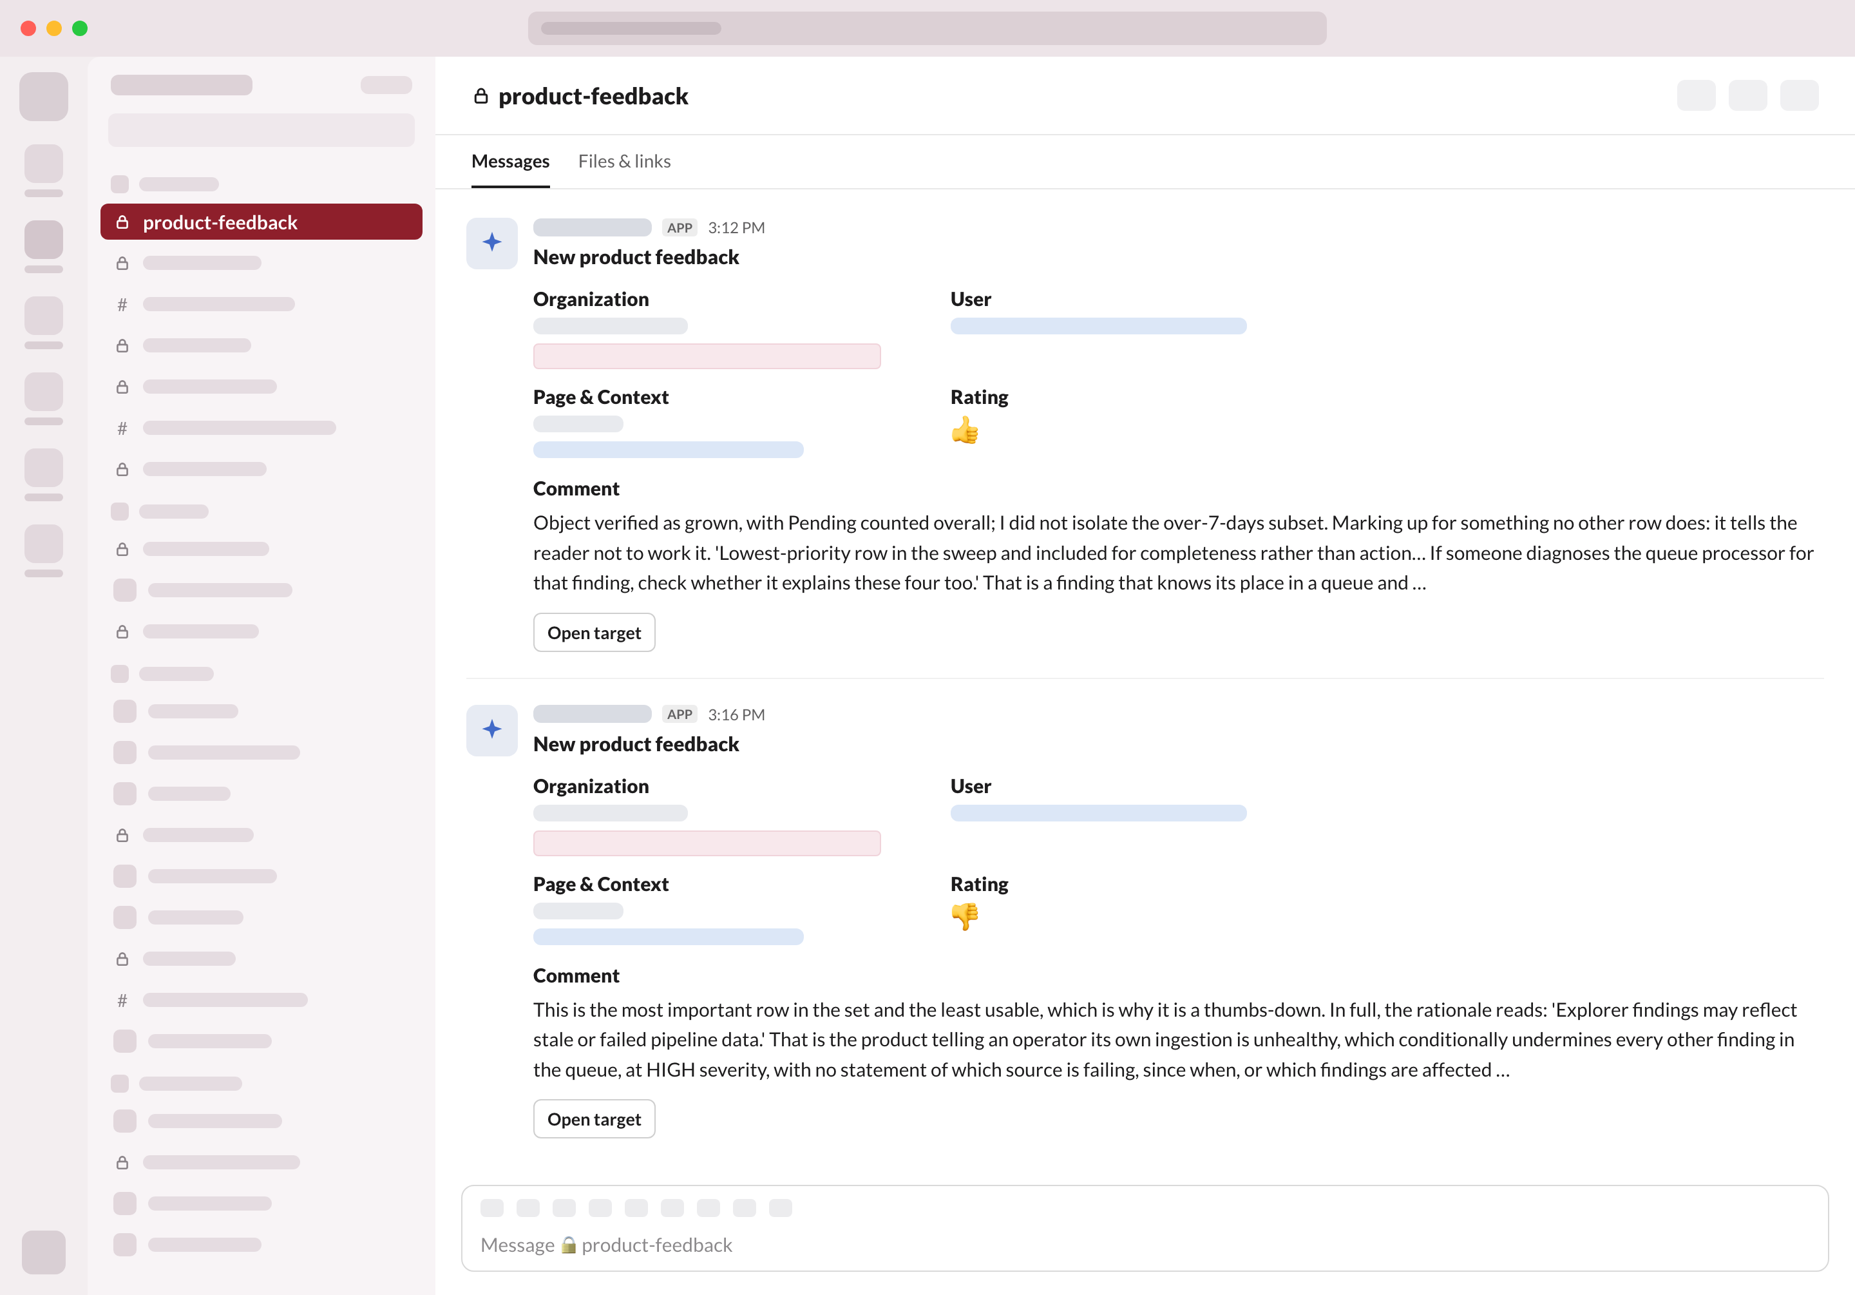Click the yellow macOS minimize window button
Image resolution: width=1855 pixels, height=1295 pixels.
click(x=54, y=28)
